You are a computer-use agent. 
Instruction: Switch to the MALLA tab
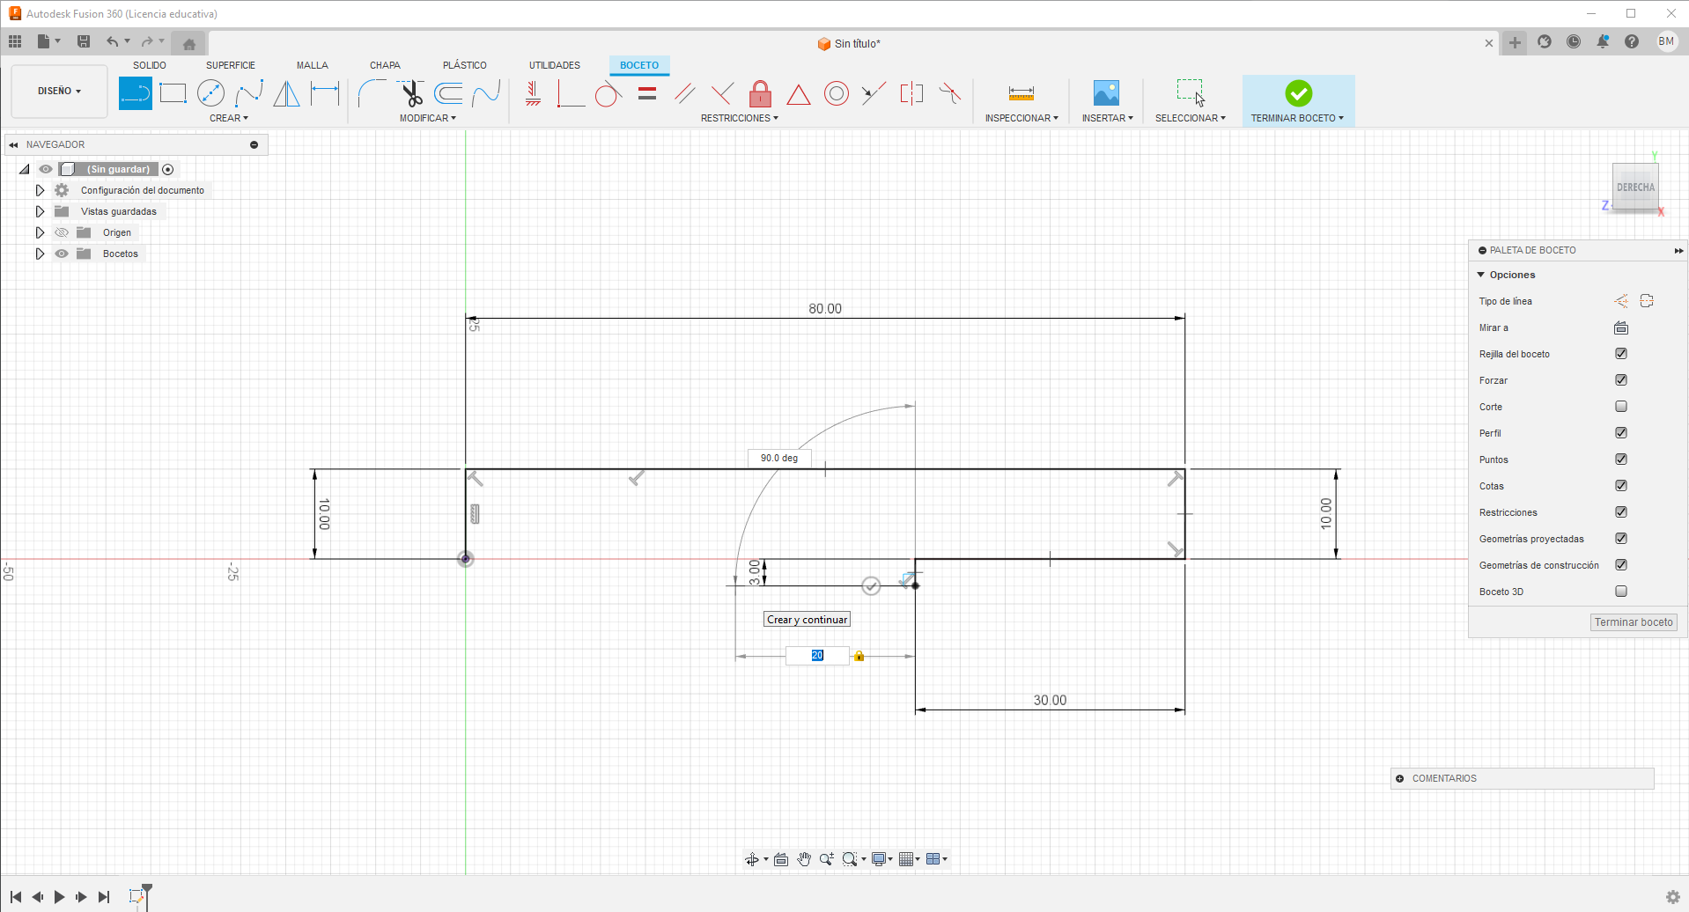(x=313, y=65)
